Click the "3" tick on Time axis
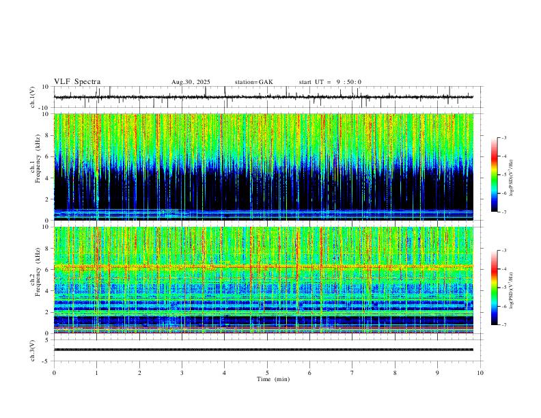The height and width of the screenshot is (418, 541). click(x=182, y=373)
